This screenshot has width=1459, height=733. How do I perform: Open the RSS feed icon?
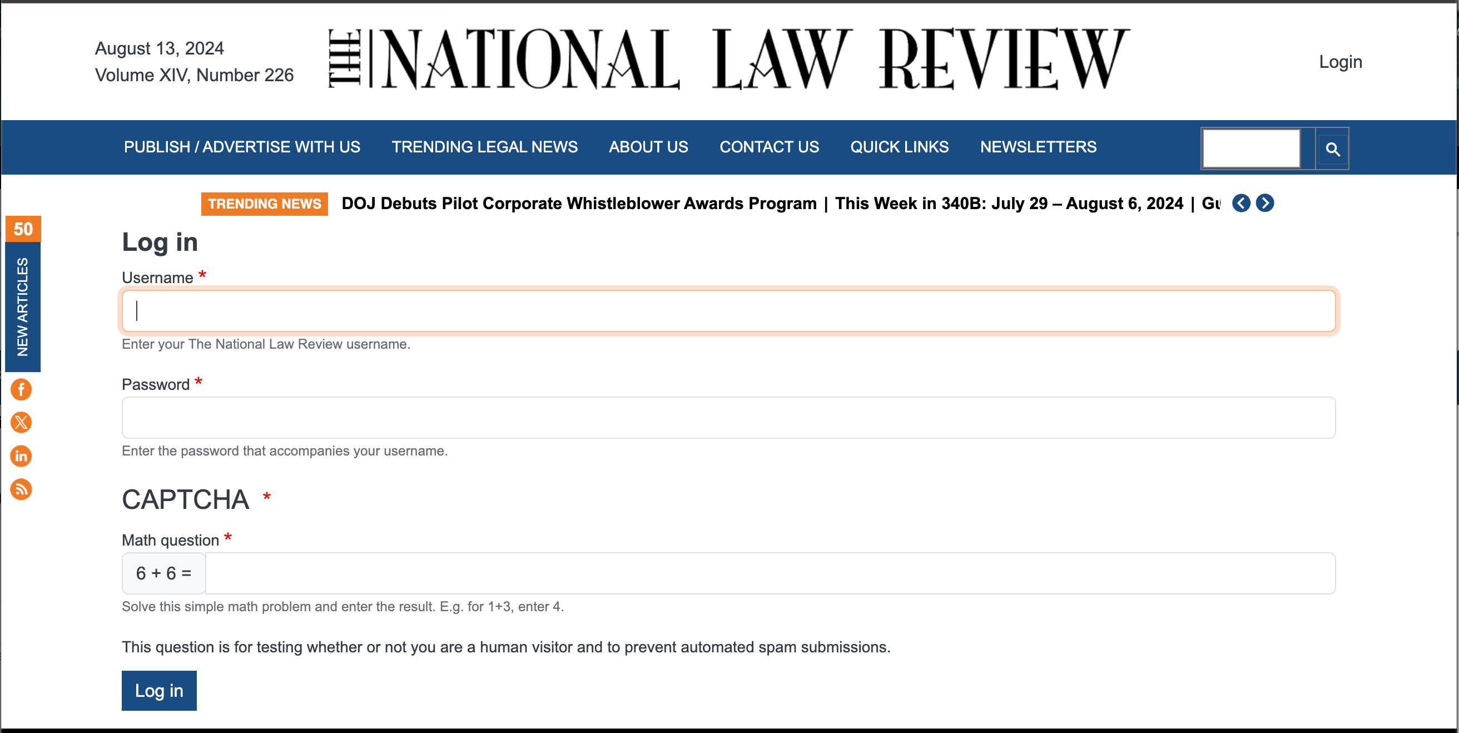tap(21, 489)
